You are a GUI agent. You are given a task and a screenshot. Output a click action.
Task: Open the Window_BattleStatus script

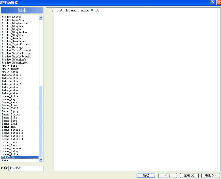click(20, 54)
